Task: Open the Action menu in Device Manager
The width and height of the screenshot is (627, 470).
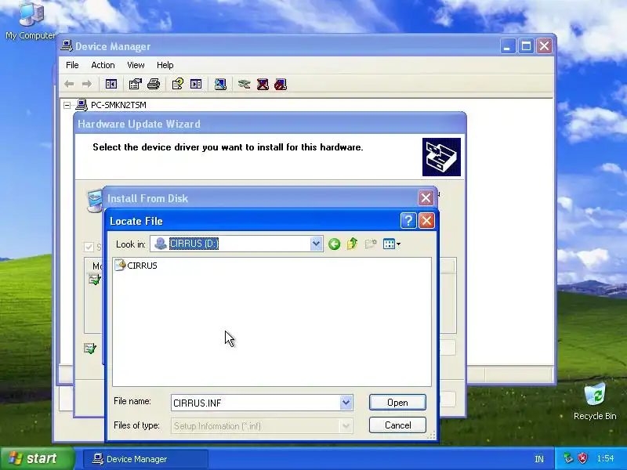Action: click(x=103, y=65)
